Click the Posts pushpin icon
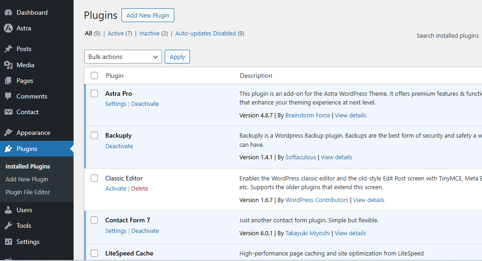The image size is (482, 261). click(8, 49)
